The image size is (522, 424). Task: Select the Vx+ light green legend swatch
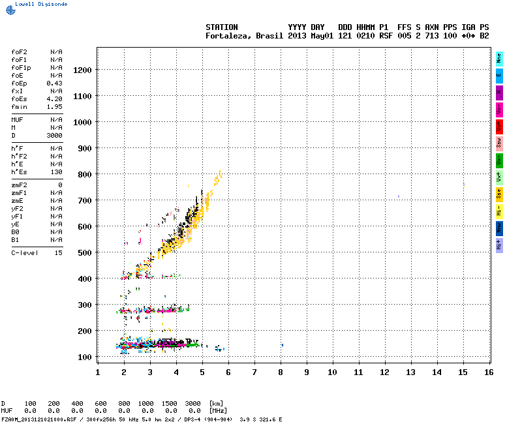click(499, 177)
